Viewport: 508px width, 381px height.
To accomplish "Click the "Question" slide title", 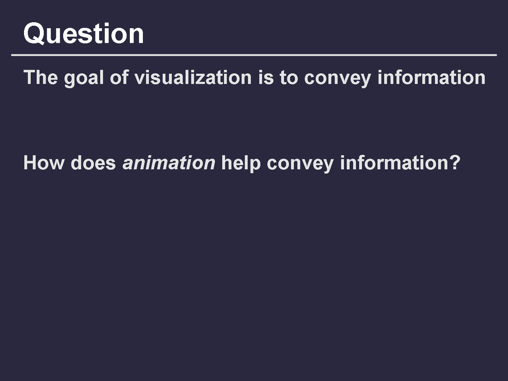I will 84,34.
